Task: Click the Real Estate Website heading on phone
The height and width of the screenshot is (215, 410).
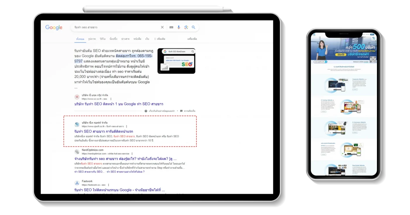Action: pyautogui.click(x=358, y=165)
